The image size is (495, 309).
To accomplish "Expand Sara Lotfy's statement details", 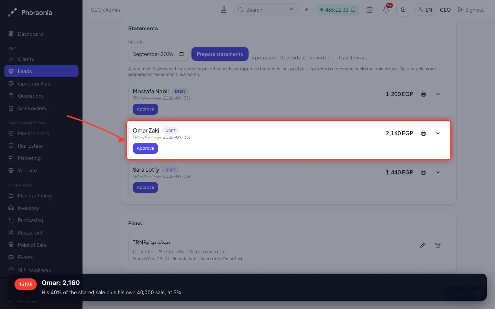I will (x=438, y=172).
